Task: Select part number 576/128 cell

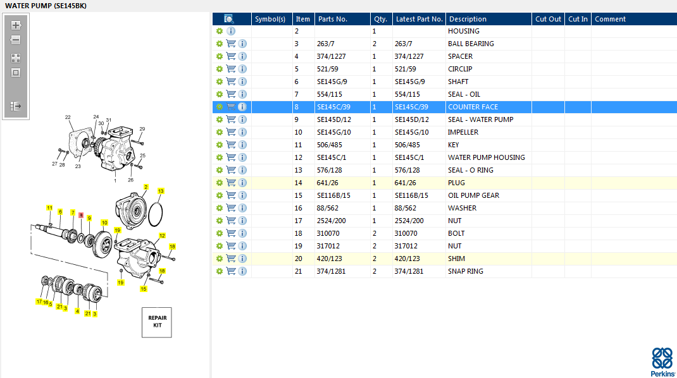Action: click(x=342, y=170)
